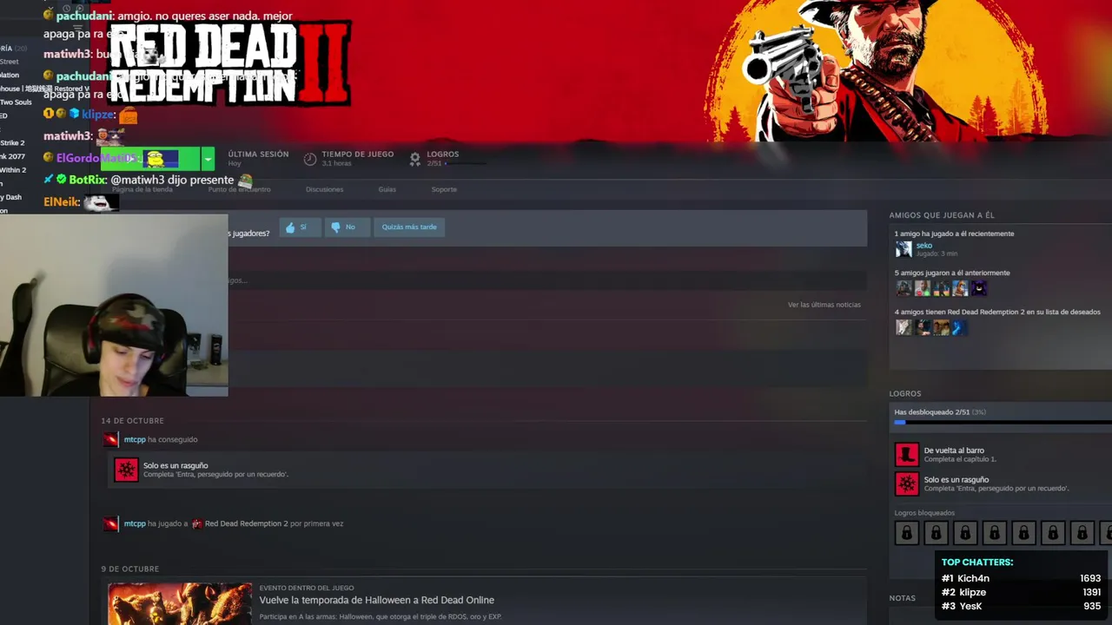Click sixth locked achievement padlock icon
Screen dimensions: 1112x625
pyautogui.click(x=1053, y=532)
